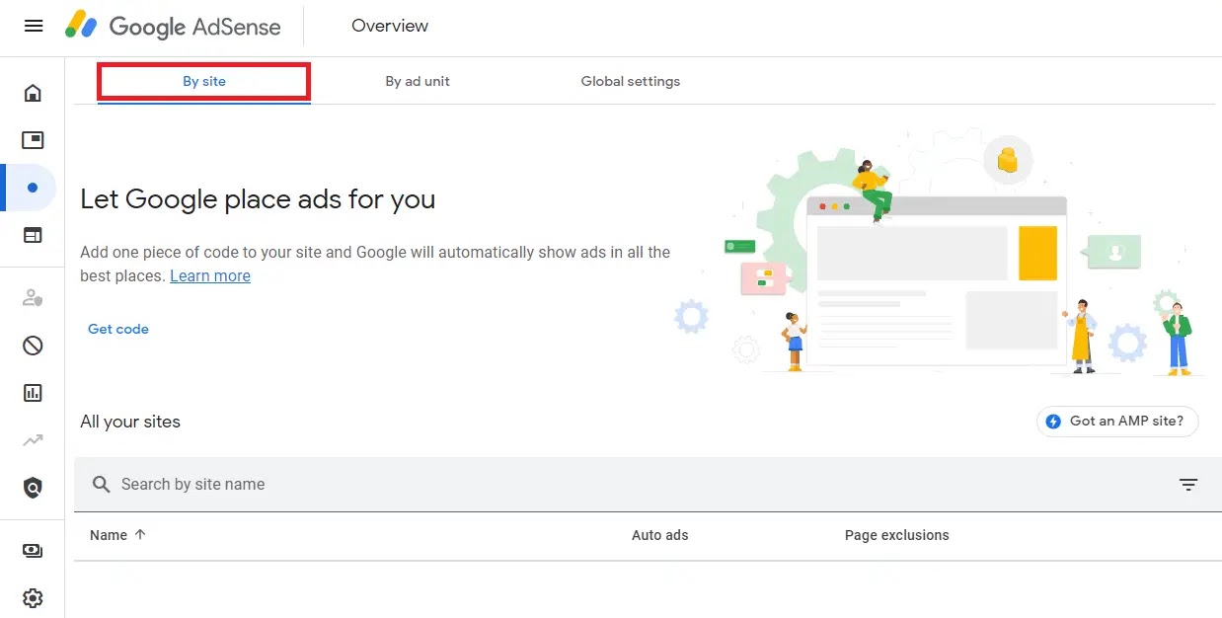Click the Get code button
Screen dimensions: 1222x618
click(x=118, y=329)
